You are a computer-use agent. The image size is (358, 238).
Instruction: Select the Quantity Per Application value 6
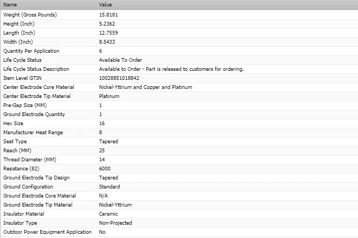pyautogui.click(x=101, y=51)
